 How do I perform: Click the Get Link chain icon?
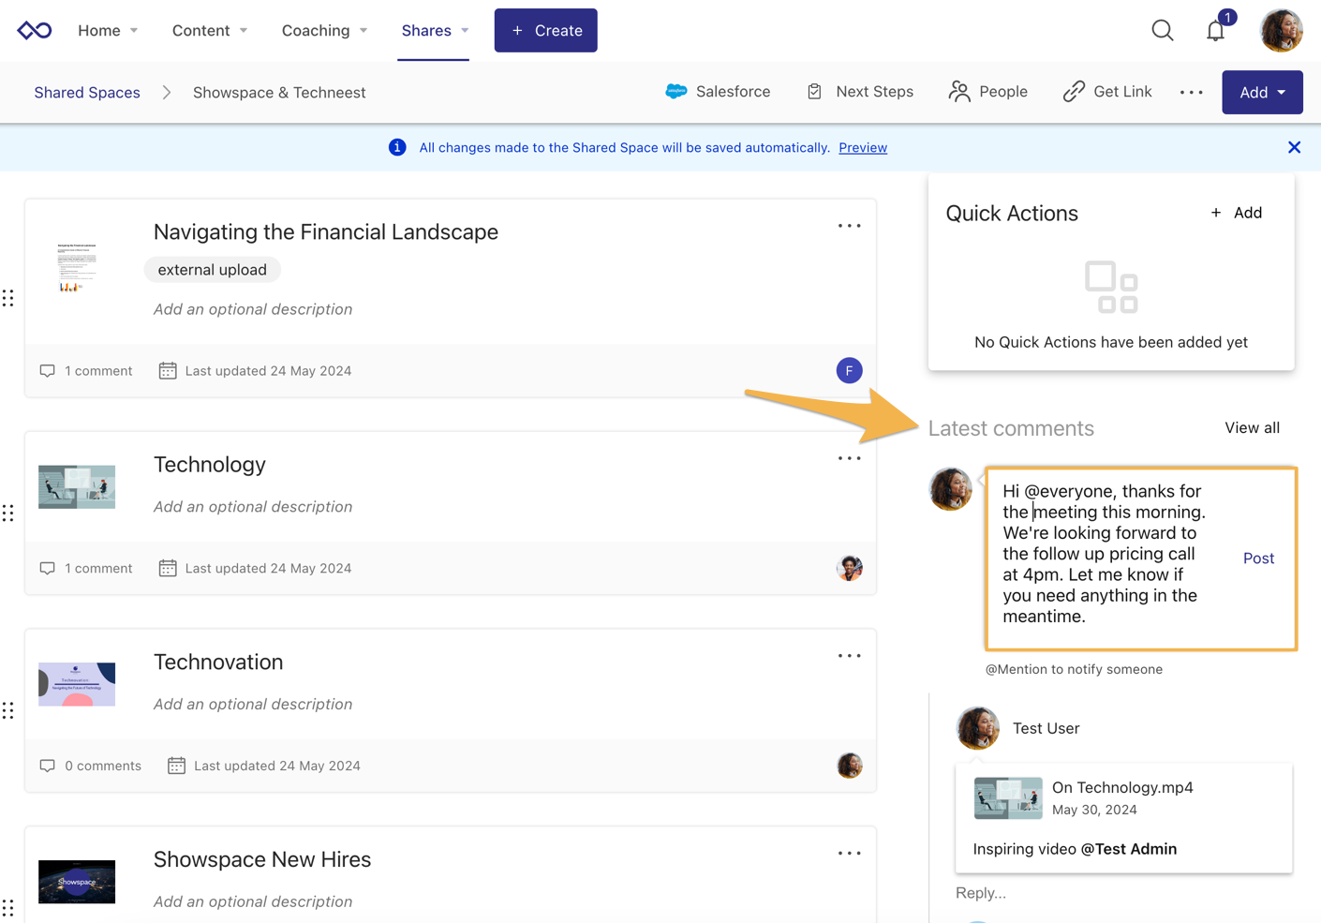(x=1074, y=92)
